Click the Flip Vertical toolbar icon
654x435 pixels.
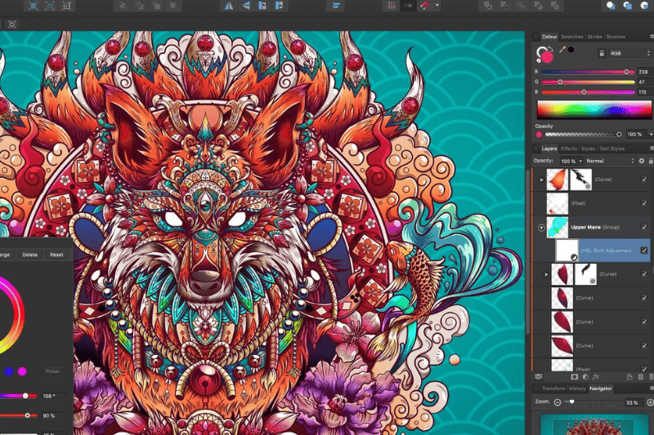coord(246,6)
